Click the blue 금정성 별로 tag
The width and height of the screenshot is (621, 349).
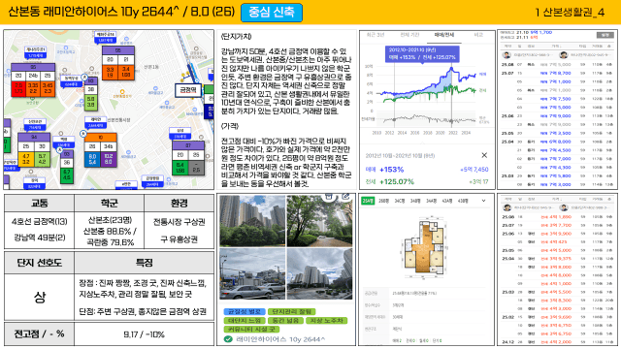pos(245,312)
